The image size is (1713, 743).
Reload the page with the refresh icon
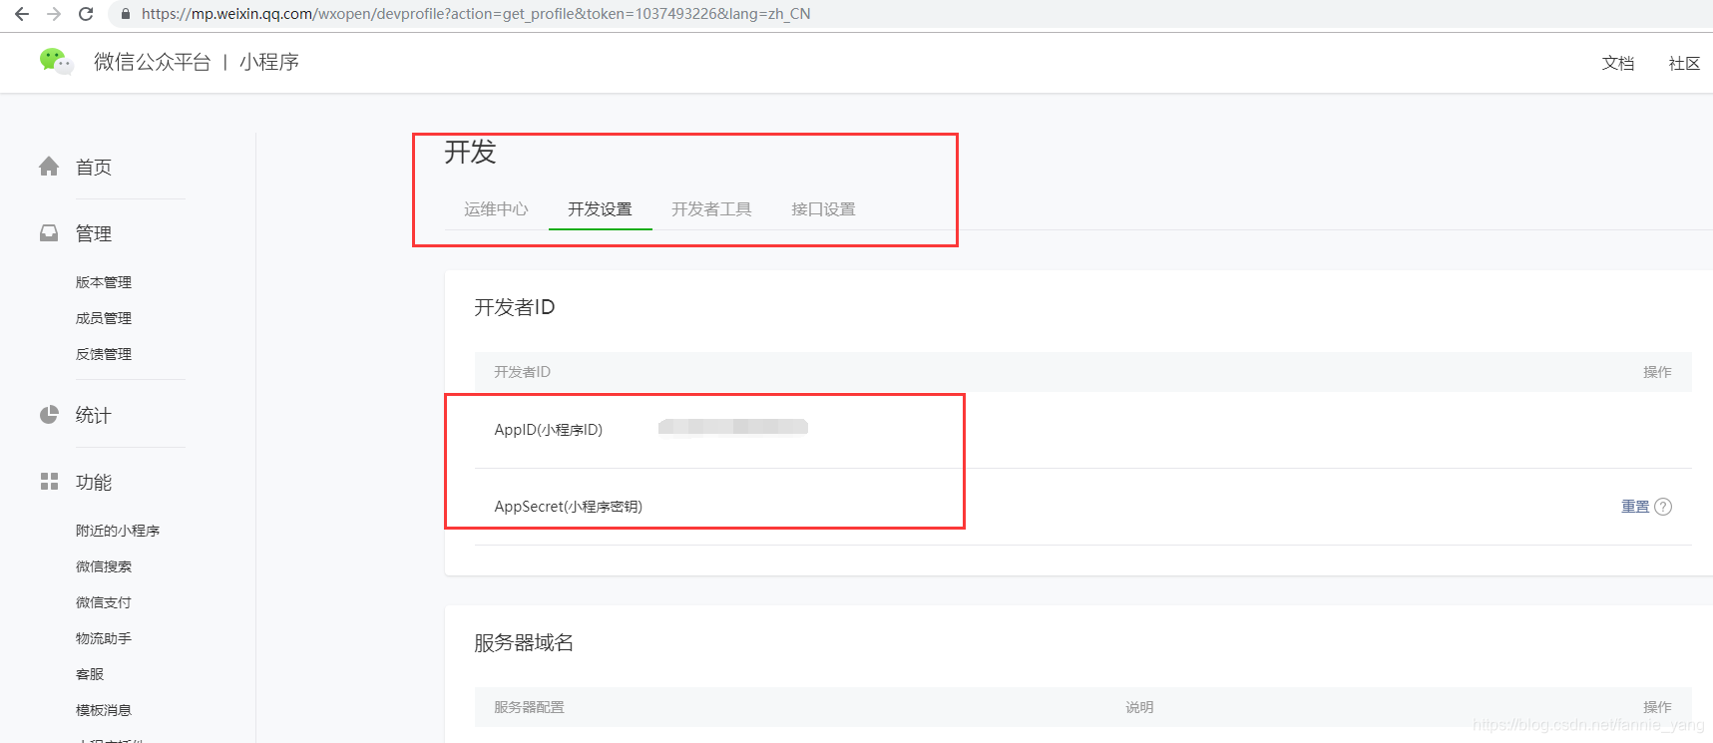[x=86, y=14]
